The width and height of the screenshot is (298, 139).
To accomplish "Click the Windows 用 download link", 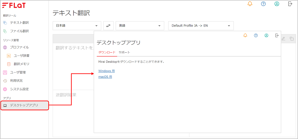I will (106, 71).
